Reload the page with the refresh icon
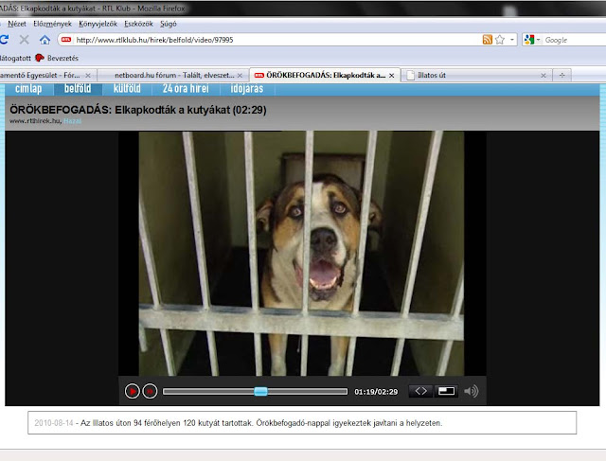The image size is (606, 461). 4,40
